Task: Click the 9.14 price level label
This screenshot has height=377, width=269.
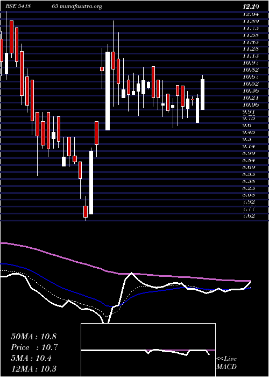Action: [250, 146]
